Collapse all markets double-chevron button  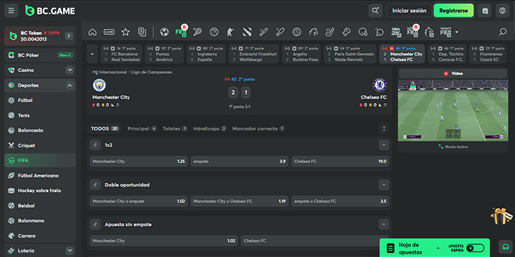coord(384,128)
